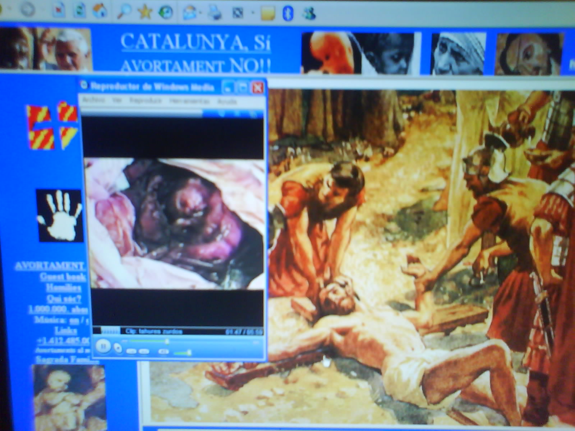Click the Stop button beside pause
The width and height of the screenshot is (575, 431).
pyautogui.click(x=118, y=348)
